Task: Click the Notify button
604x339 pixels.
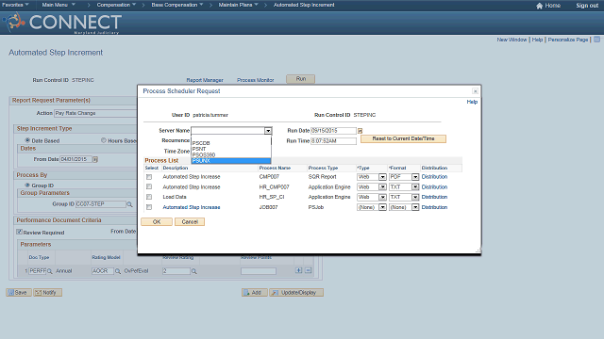Action: [x=47, y=293]
